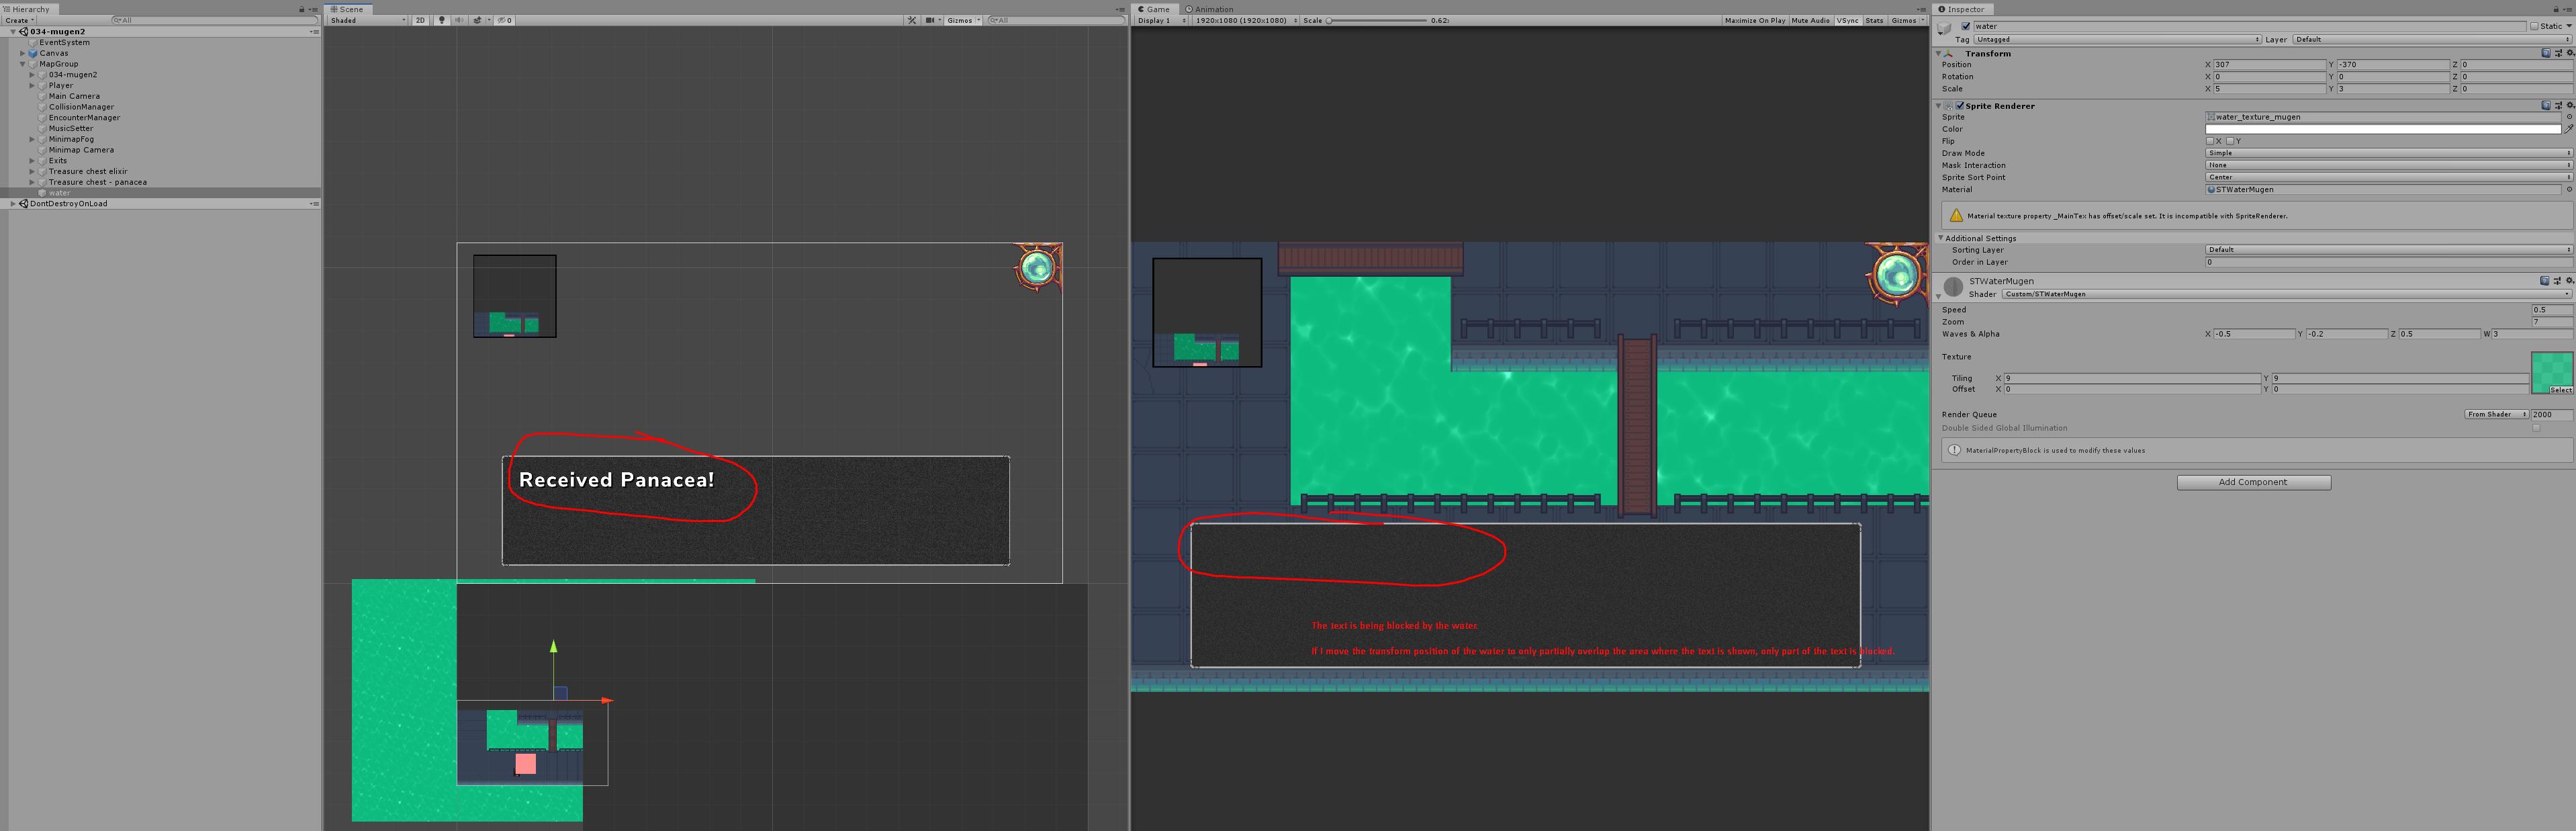Open component tools wrench icon in Scene toolbar

912,20
